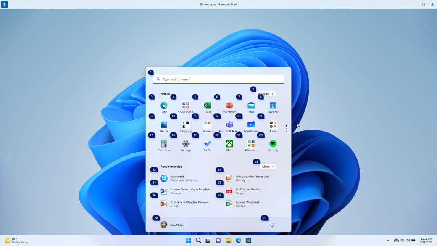Open File Explorer from the taskbar
Image resolution: width=437 pixels, height=246 pixels.
[228, 241]
